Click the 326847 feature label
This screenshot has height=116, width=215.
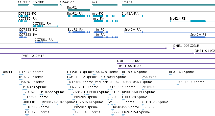click(x=77, y=92)
